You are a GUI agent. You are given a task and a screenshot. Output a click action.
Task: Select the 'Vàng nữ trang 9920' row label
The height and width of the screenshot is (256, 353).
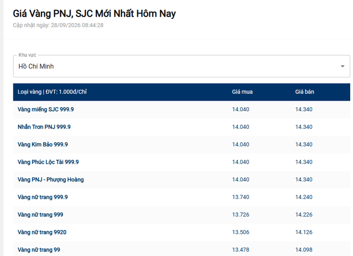coord(42,232)
